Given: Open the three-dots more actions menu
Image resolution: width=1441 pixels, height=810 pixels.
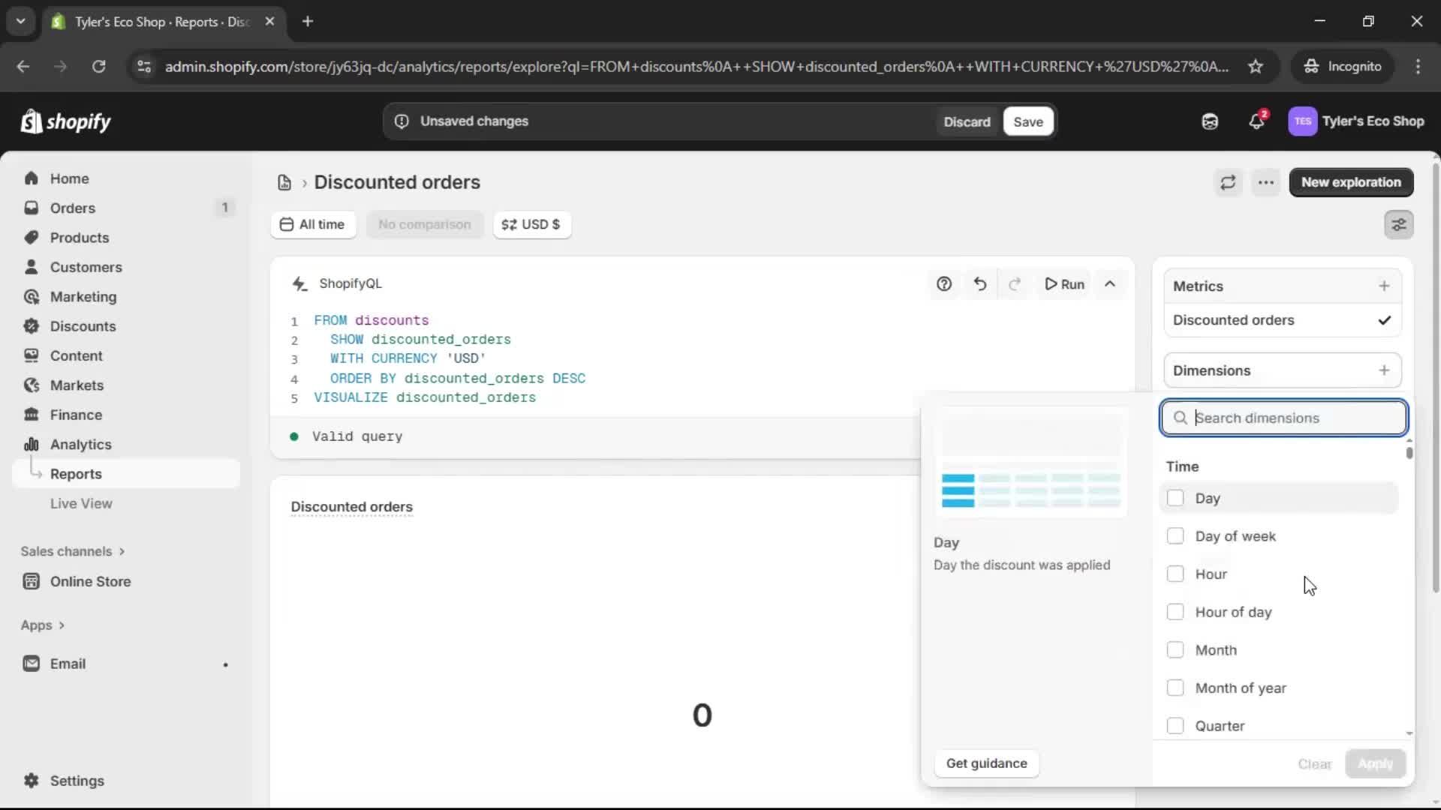Looking at the screenshot, I should (x=1266, y=182).
